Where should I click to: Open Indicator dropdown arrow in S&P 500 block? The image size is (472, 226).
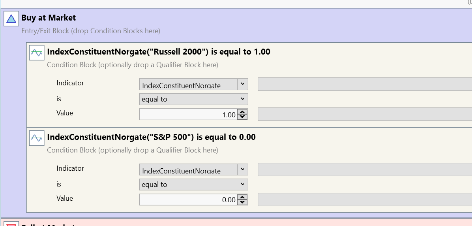coord(243,169)
